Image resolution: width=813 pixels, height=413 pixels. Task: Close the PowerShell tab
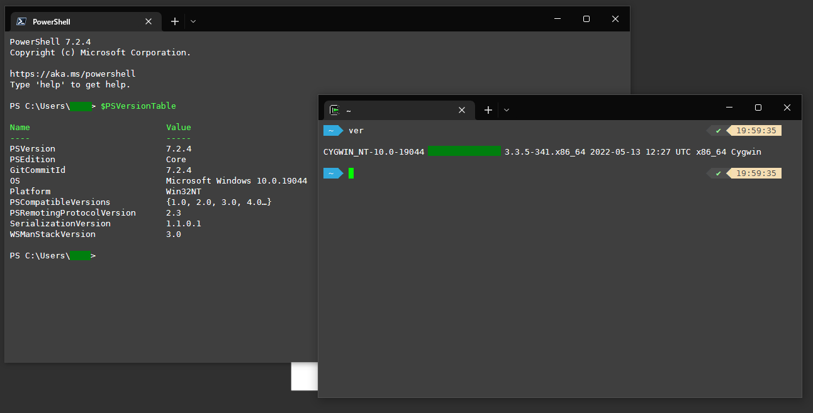tap(149, 21)
